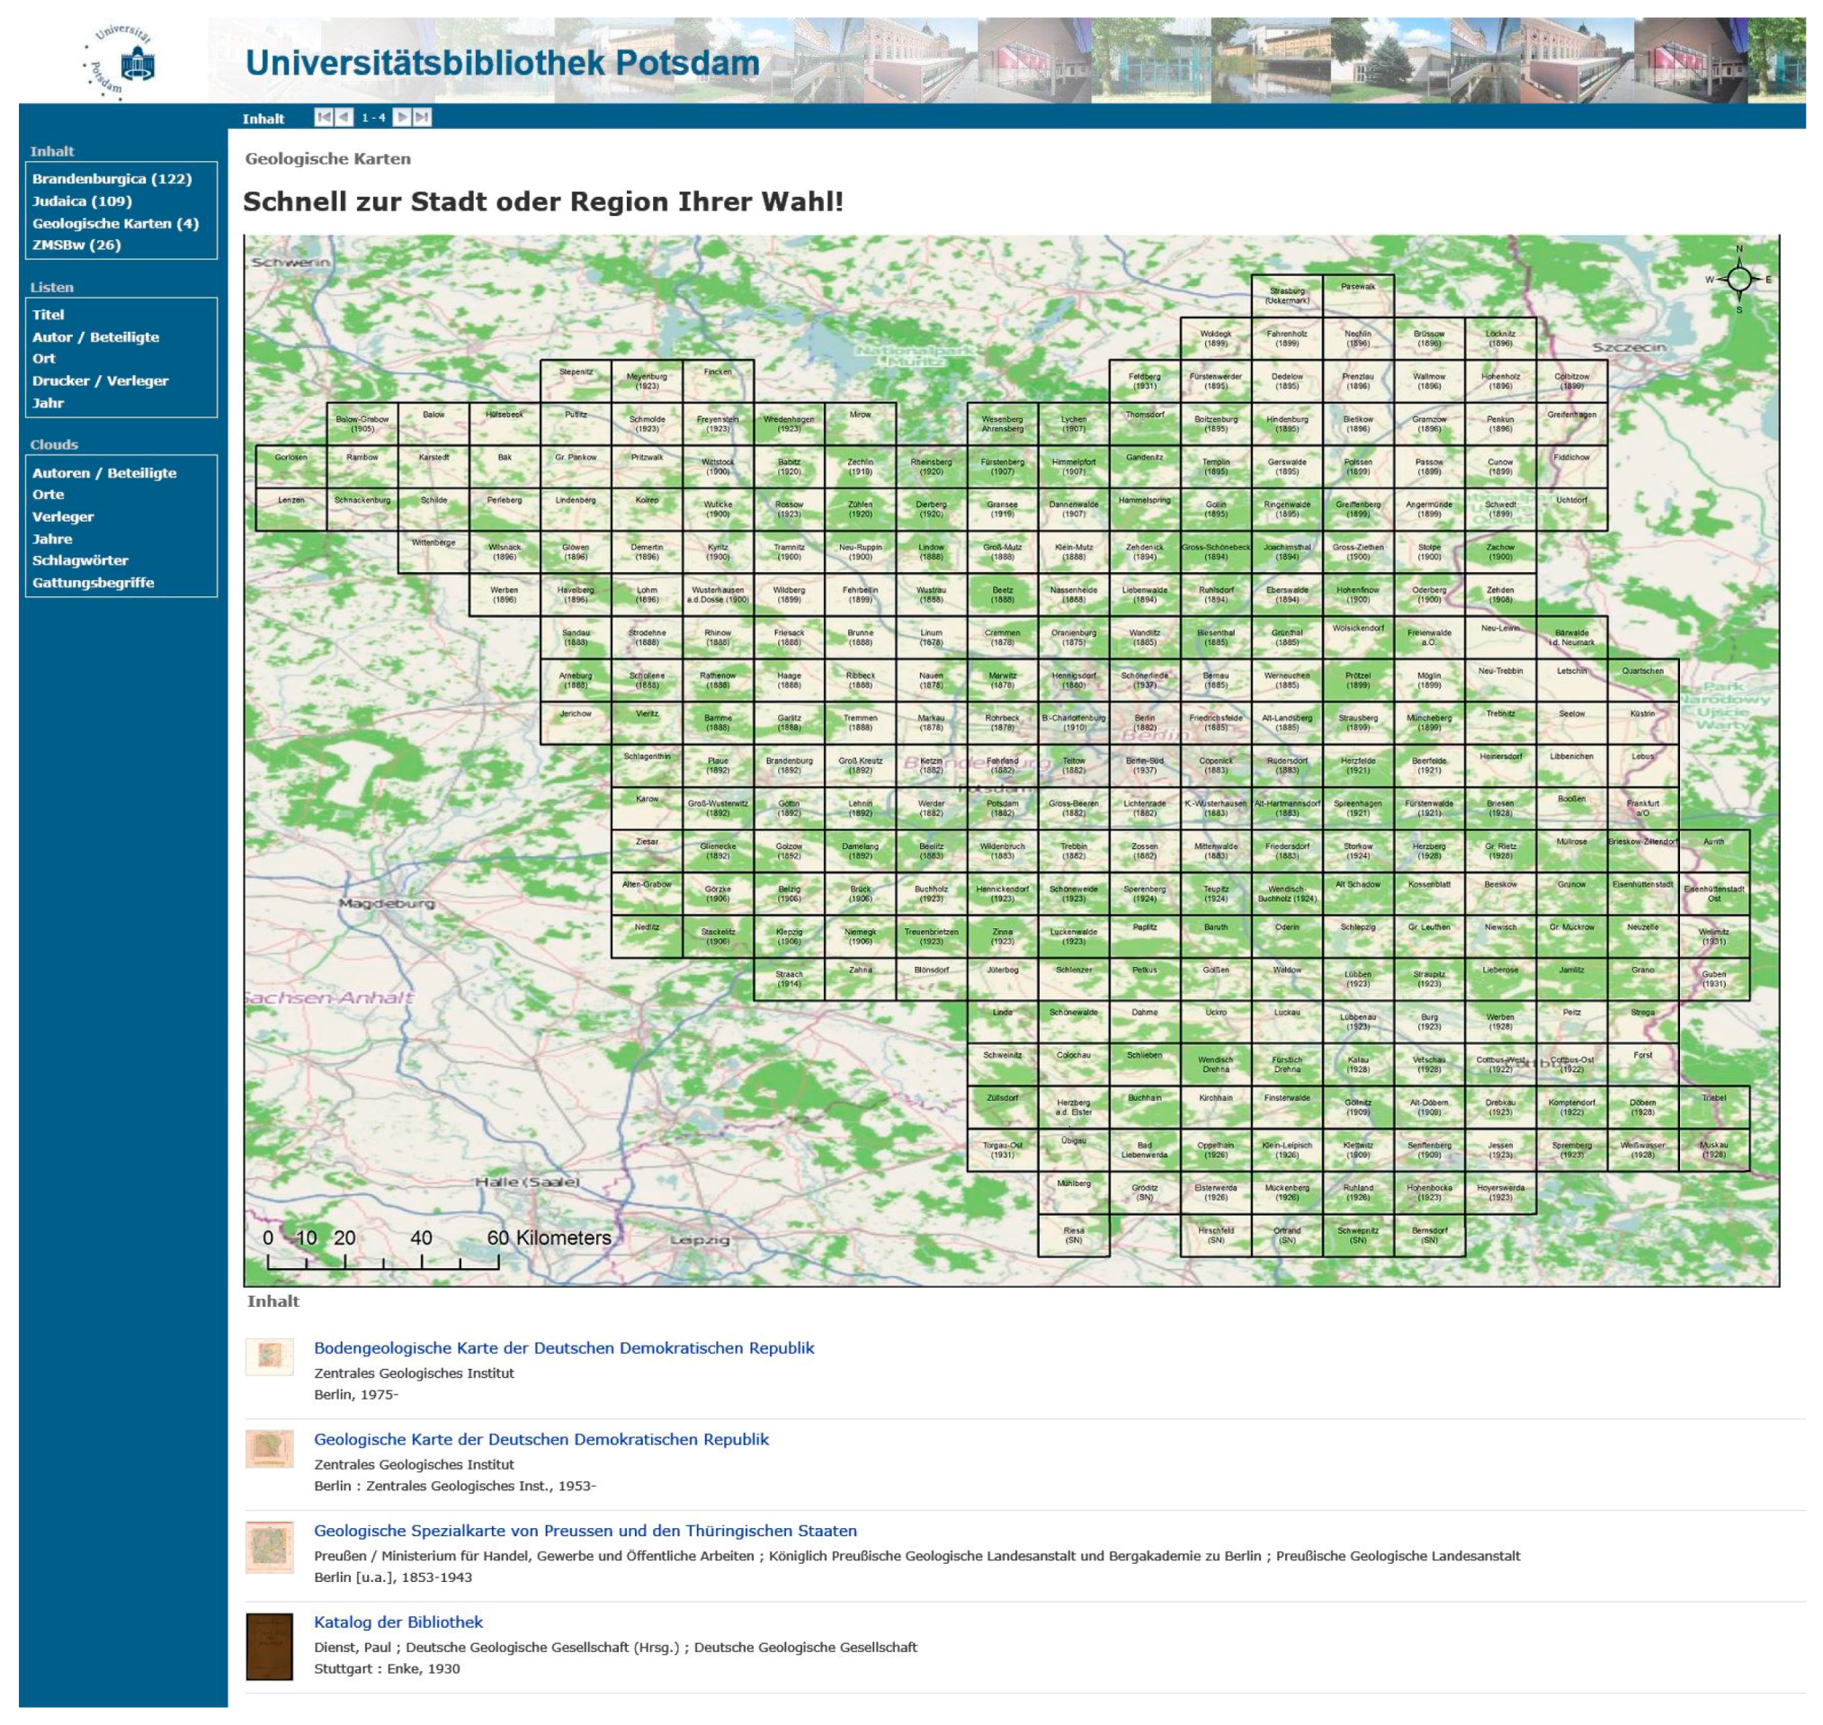1823x1725 pixels.
Task: Open Geologische Karte der Deutschen Demokratischen Republik
Action: click(541, 1440)
